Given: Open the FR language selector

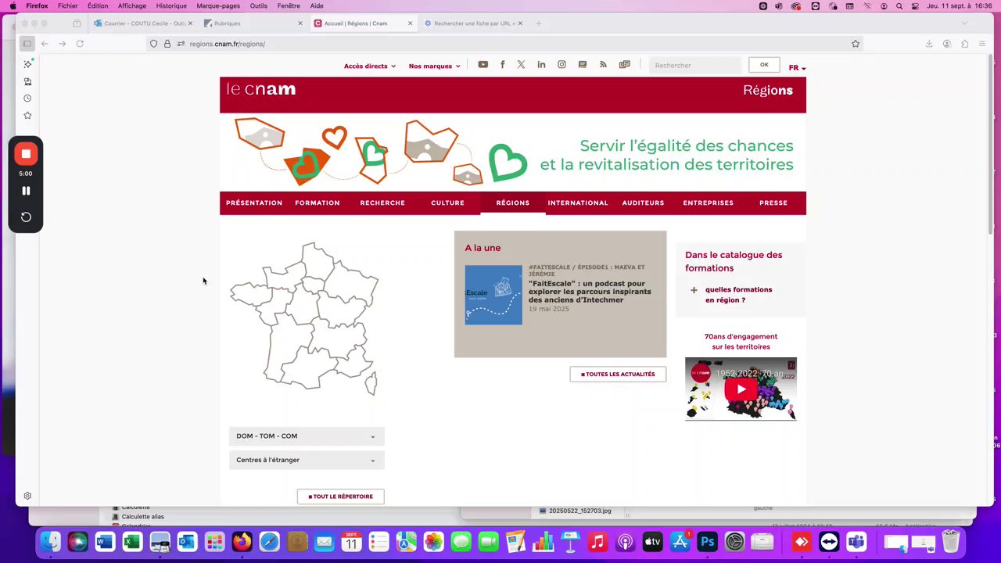Looking at the screenshot, I should click(797, 68).
